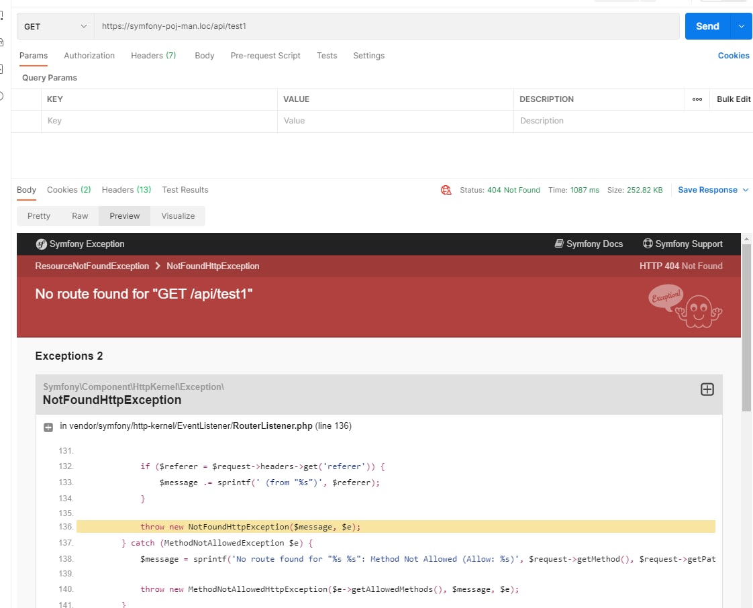753x608 pixels.
Task: Open the Save Response dropdown chevron
Action: coord(746,190)
